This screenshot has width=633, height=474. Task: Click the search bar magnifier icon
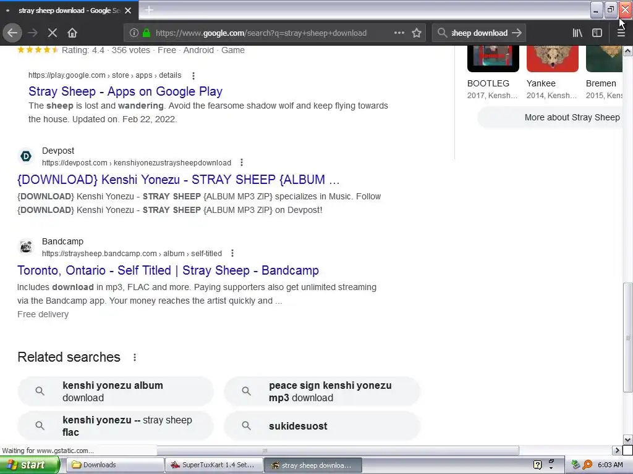point(442,33)
